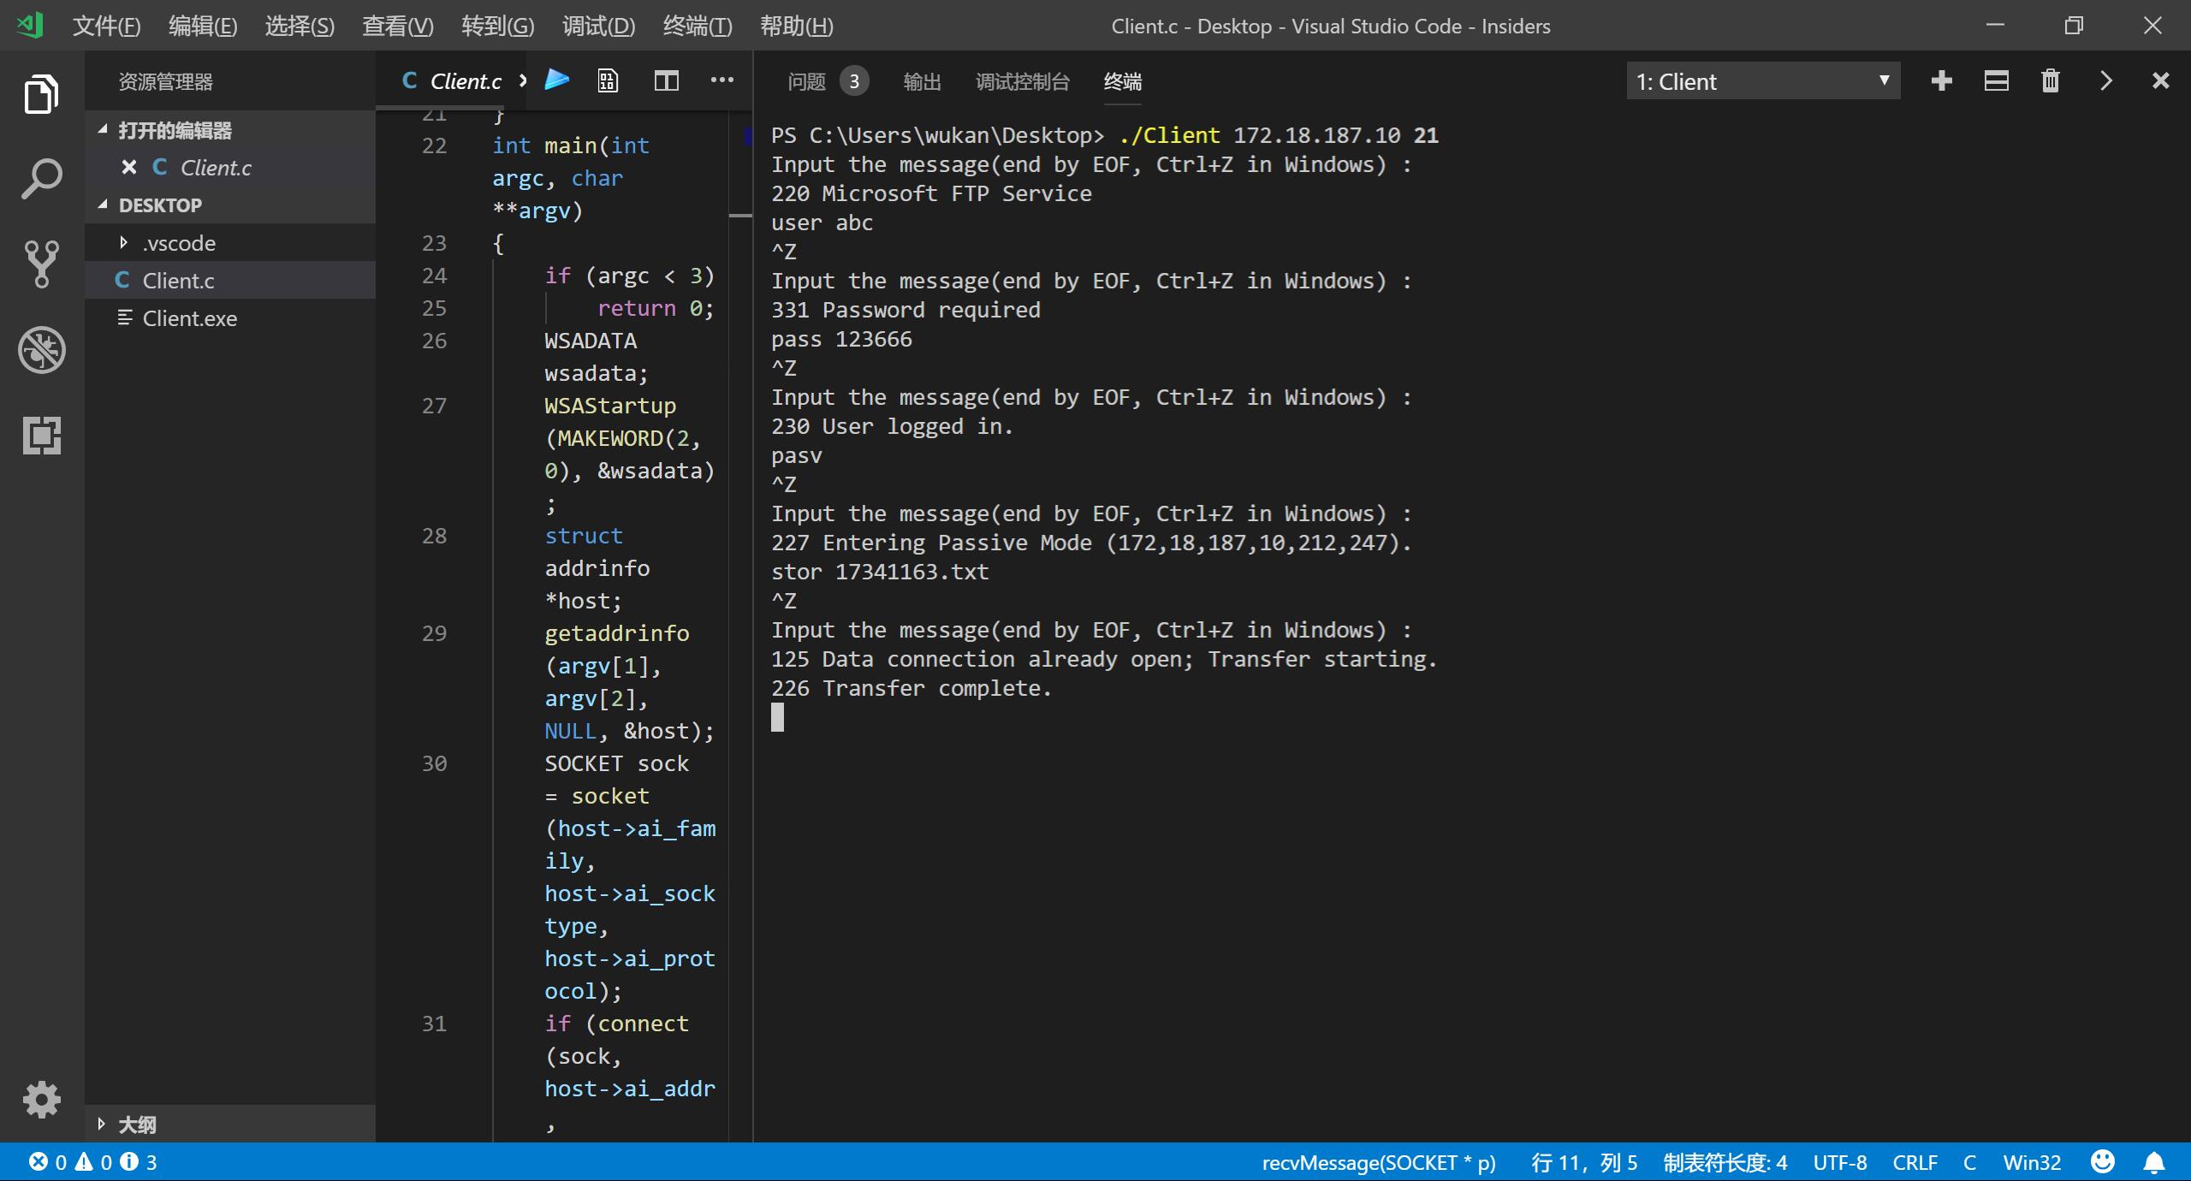Screen dimensions: 2191x1181
Task: Select Client.exe in the explorer
Action: coord(189,318)
